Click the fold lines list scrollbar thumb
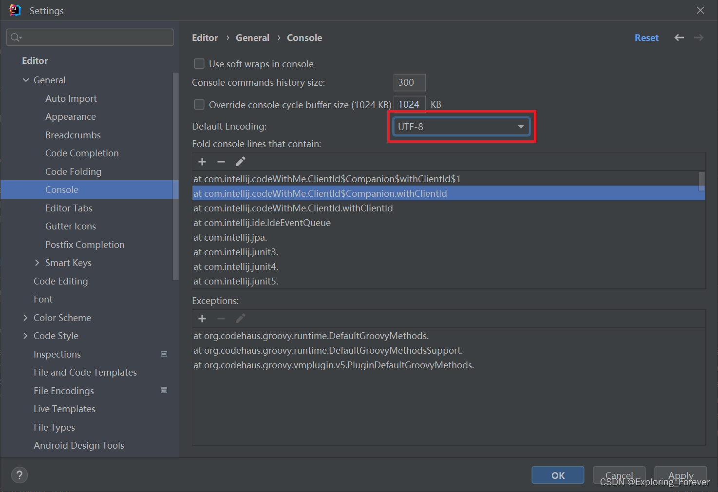Screen dimensions: 718x492 [x=702, y=181]
